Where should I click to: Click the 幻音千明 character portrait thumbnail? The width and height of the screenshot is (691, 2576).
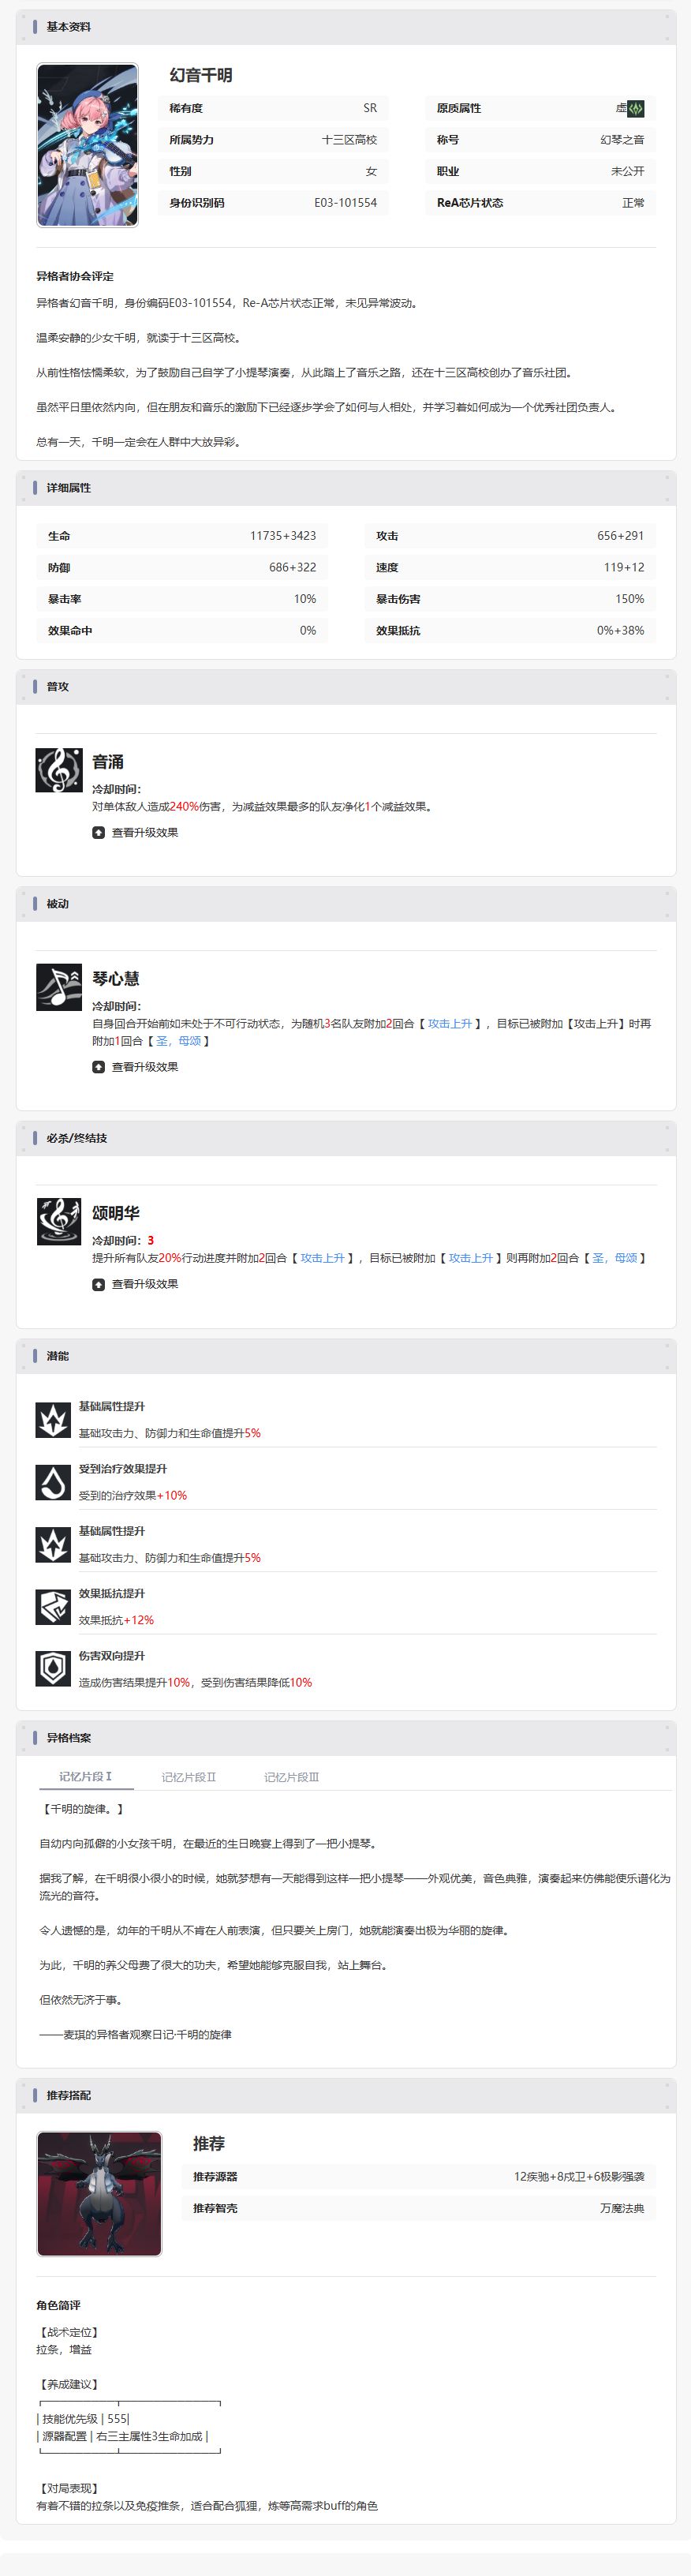click(87, 145)
